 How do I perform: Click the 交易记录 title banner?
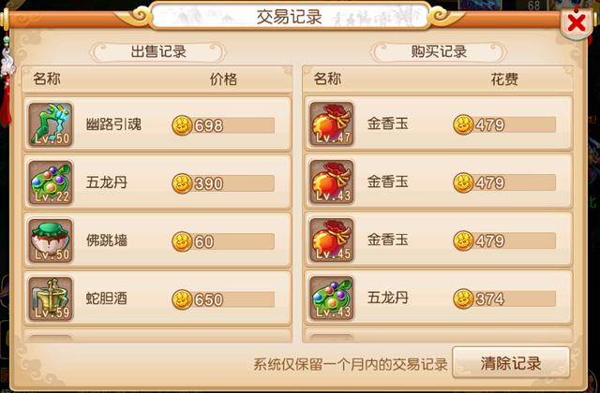pos(290,17)
